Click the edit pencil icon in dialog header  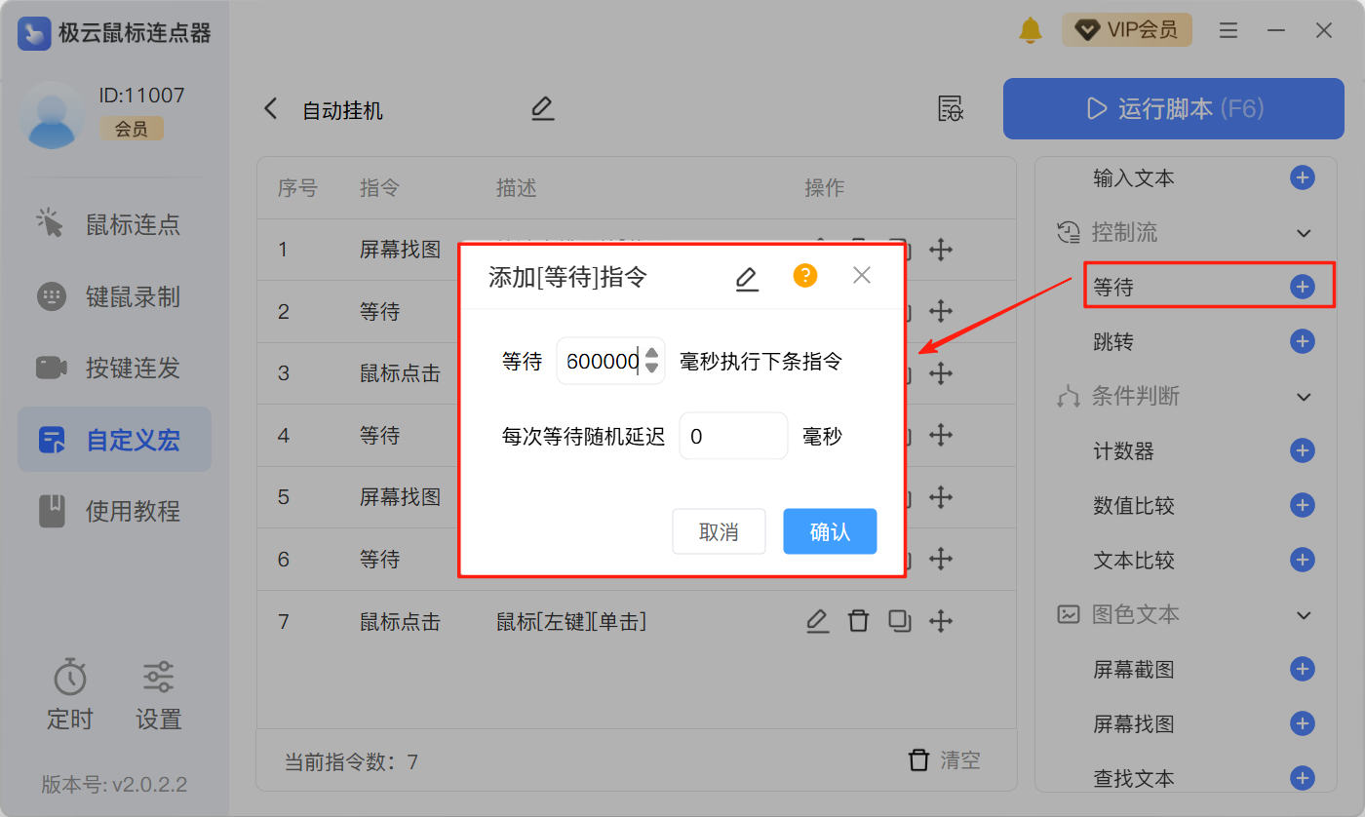coord(746,278)
